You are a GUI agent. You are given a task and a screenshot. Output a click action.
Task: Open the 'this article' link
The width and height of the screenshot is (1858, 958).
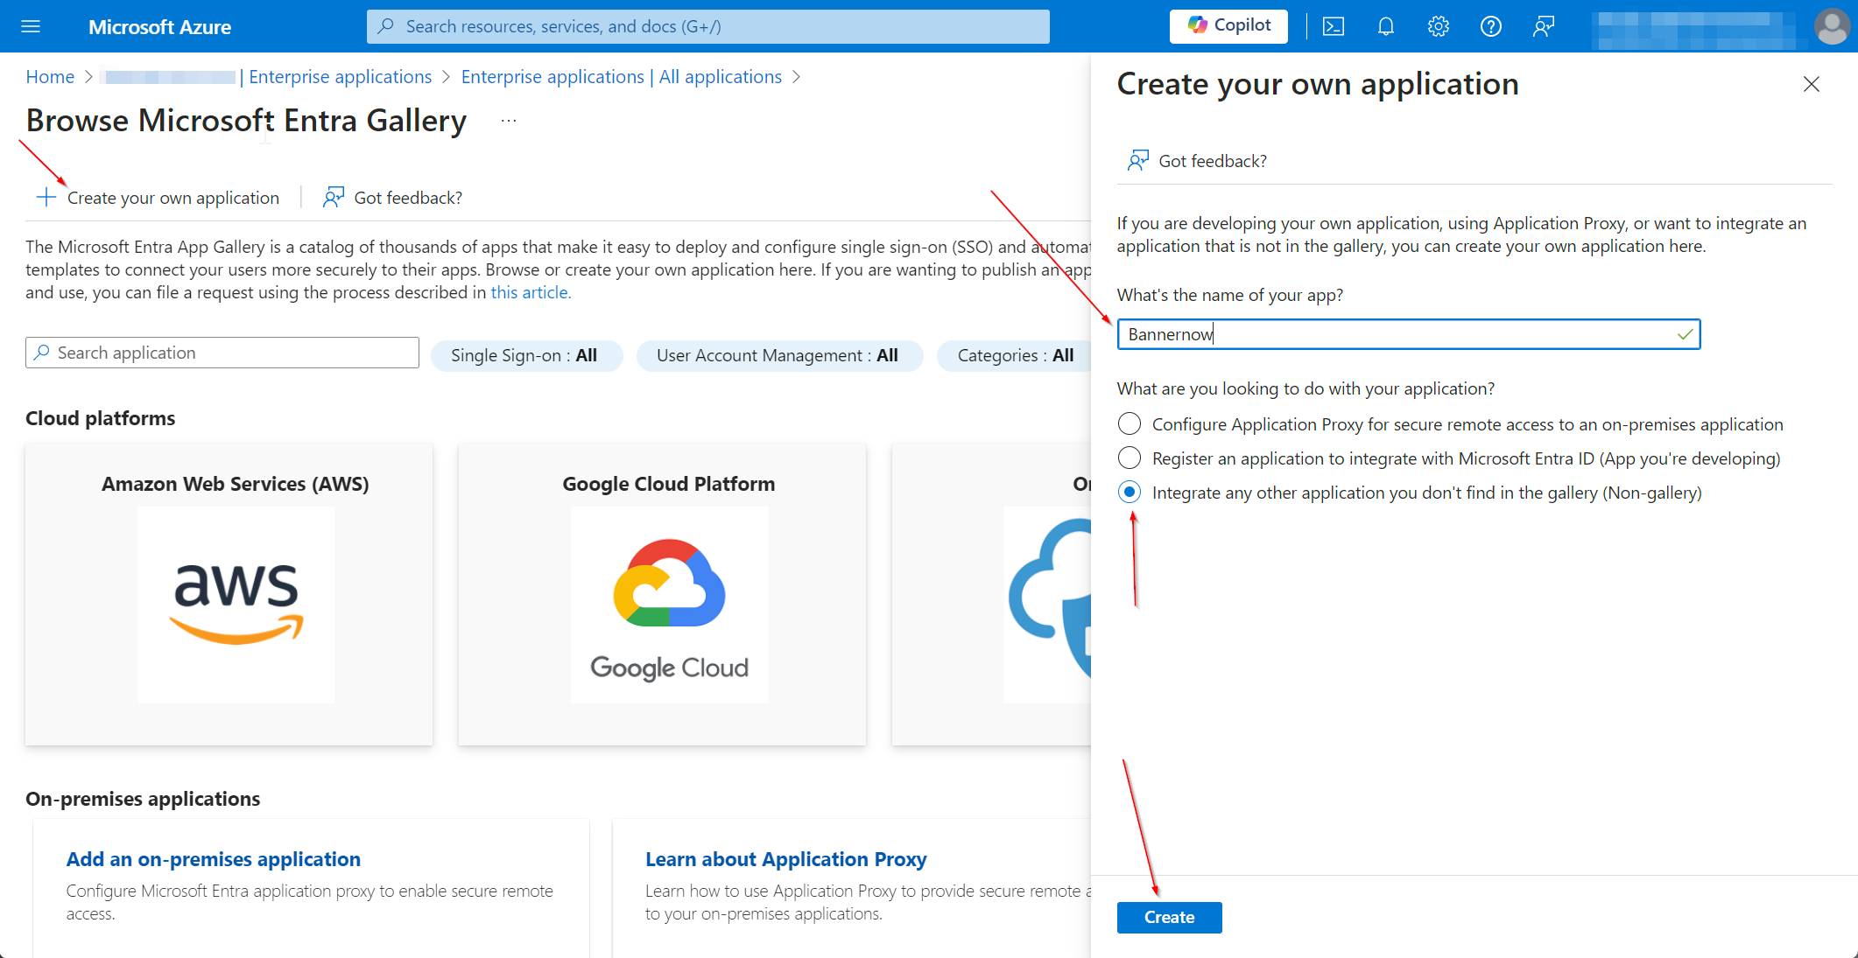point(530,292)
